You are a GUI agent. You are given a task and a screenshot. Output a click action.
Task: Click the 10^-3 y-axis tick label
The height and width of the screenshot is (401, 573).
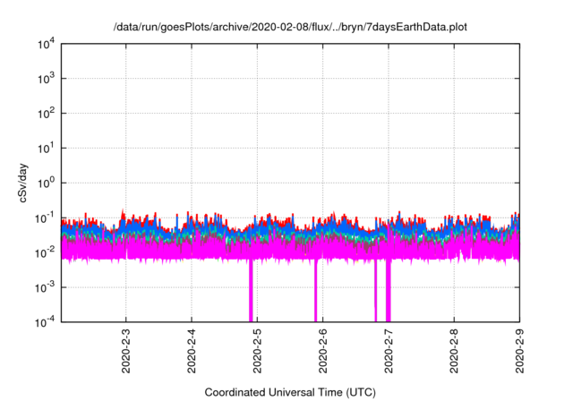45,288
